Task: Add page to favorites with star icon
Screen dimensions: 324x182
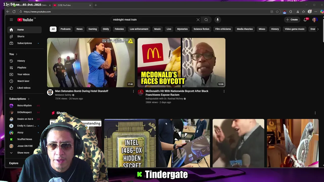Action: [x=277, y=12]
